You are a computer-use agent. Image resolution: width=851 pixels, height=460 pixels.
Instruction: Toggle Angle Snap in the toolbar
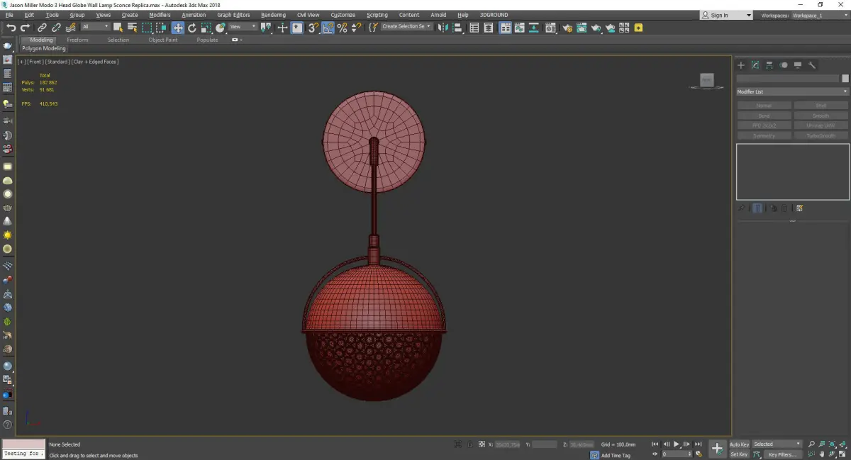[328, 28]
